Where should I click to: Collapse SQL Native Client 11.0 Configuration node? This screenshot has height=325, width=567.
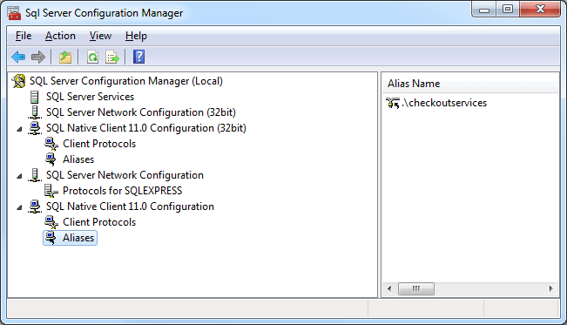click(19, 207)
